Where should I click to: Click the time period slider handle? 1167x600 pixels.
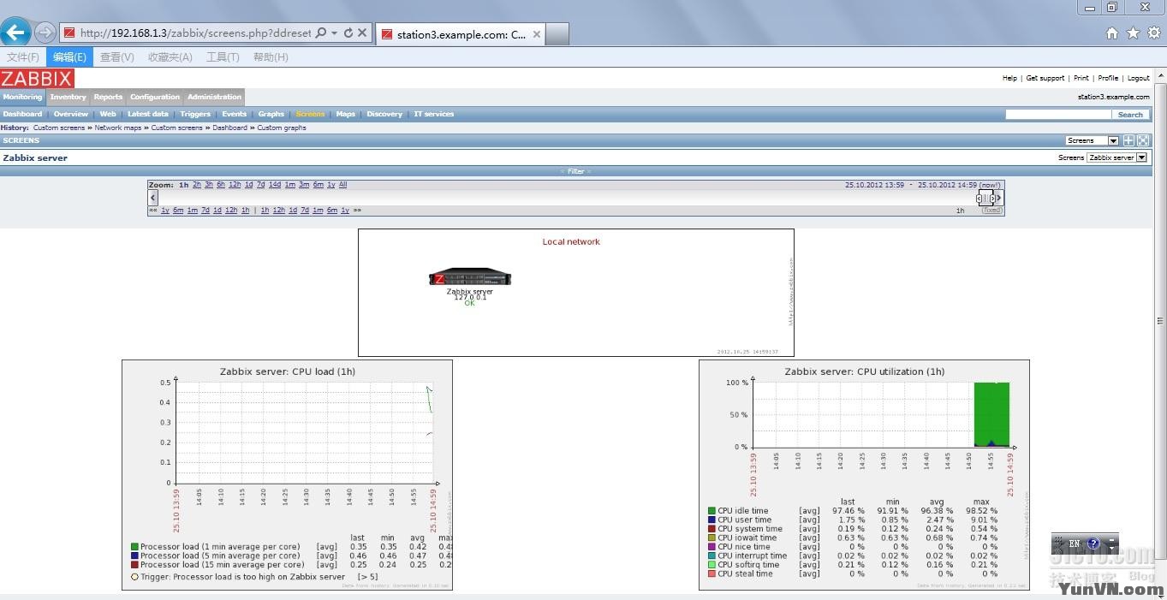[985, 198]
